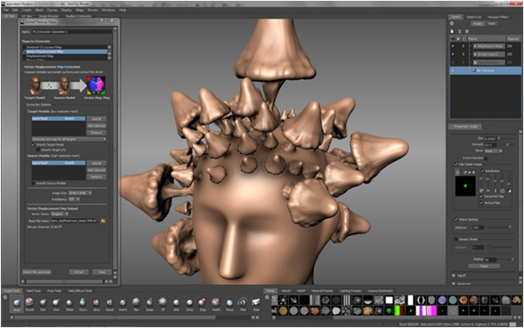
Task: Toggle the Steady Stroke checkbox
Action: (x=456, y=239)
